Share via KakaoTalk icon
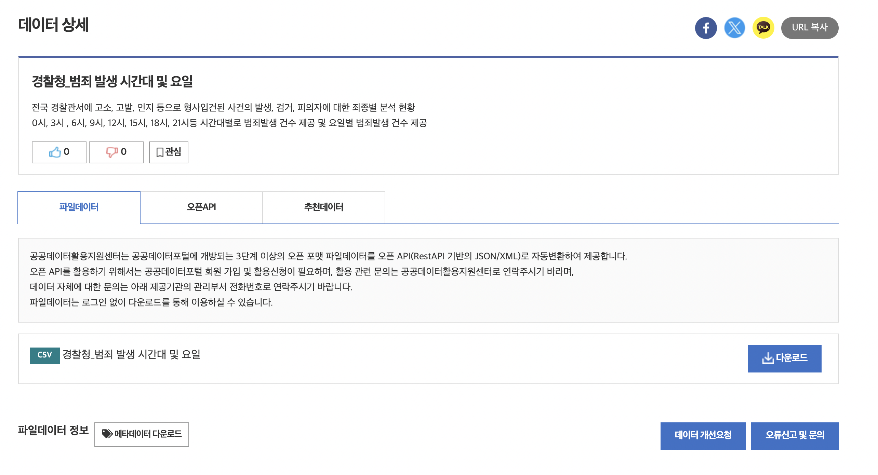 point(763,28)
